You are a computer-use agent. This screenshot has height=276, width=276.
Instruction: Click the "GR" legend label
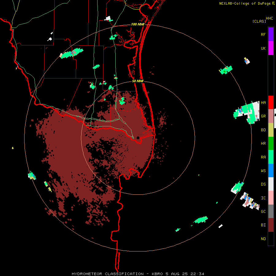pyautogui.click(x=263, y=116)
